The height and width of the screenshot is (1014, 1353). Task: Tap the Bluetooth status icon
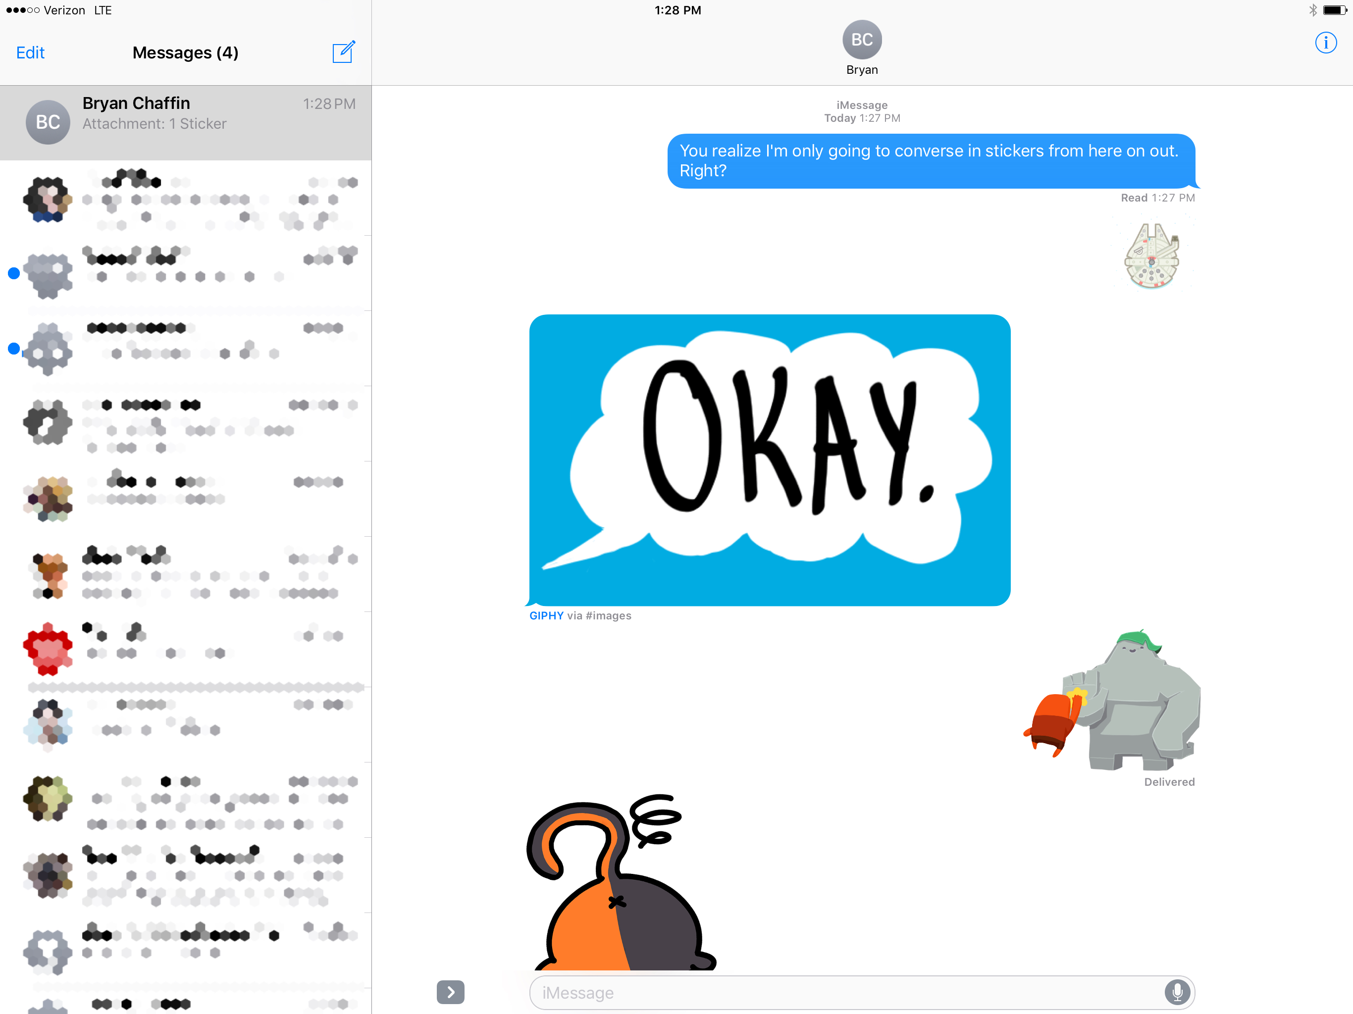pyautogui.click(x=1312, y=10)
